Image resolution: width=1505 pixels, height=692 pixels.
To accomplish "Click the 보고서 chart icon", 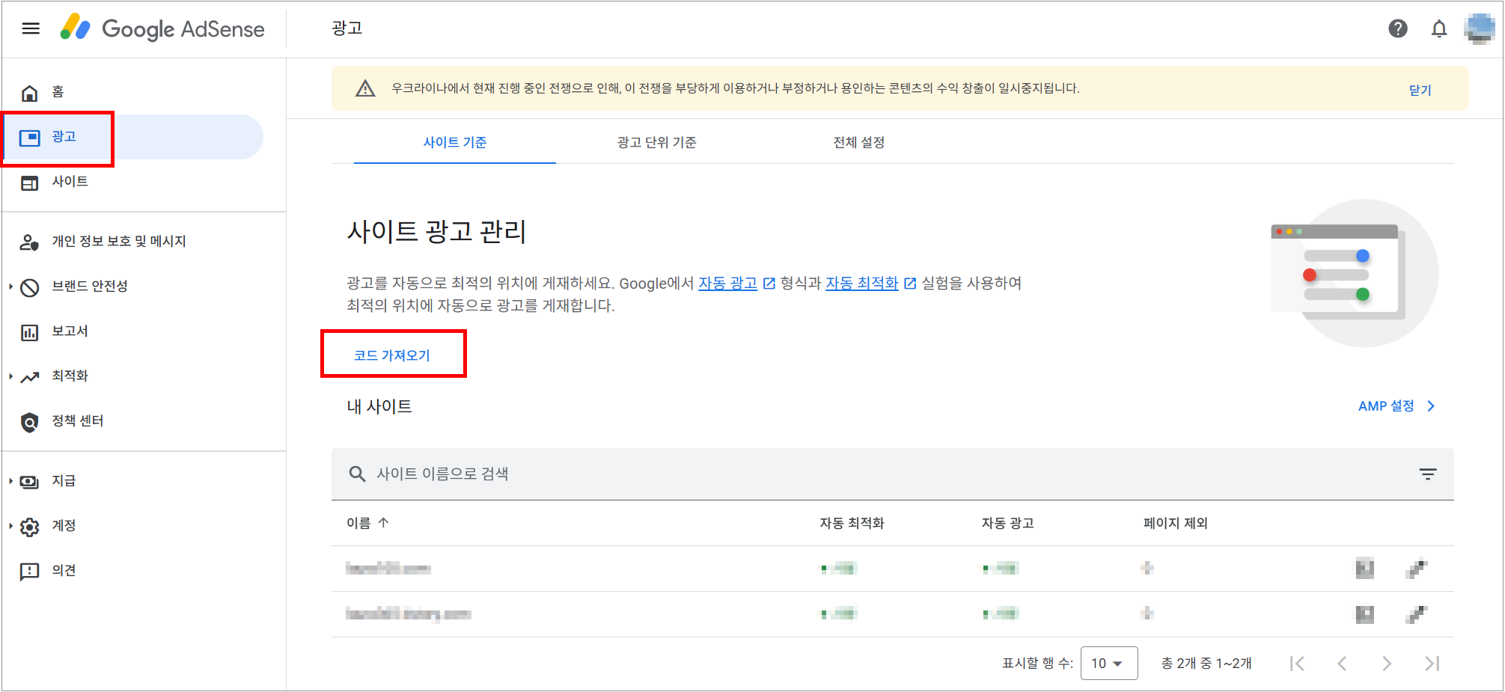I will 29,332.
